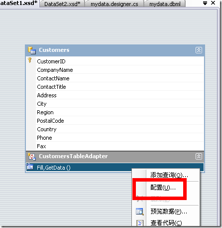Viewport: 222px width, 228px height.
Task: Click the View Code icon in menu
Action: click(140, 223)
